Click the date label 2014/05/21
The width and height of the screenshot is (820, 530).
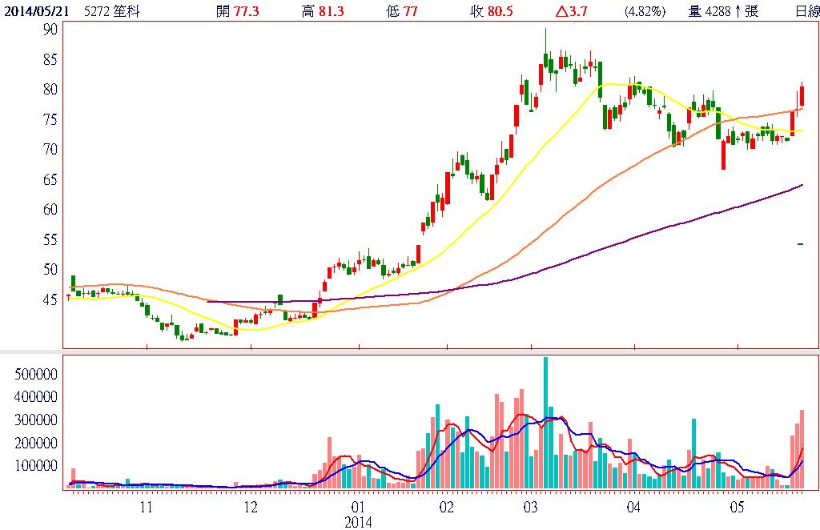(x=35, y=10)
